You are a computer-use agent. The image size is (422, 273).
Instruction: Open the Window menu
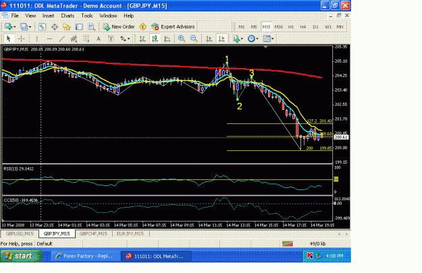(x=108, y=16)
